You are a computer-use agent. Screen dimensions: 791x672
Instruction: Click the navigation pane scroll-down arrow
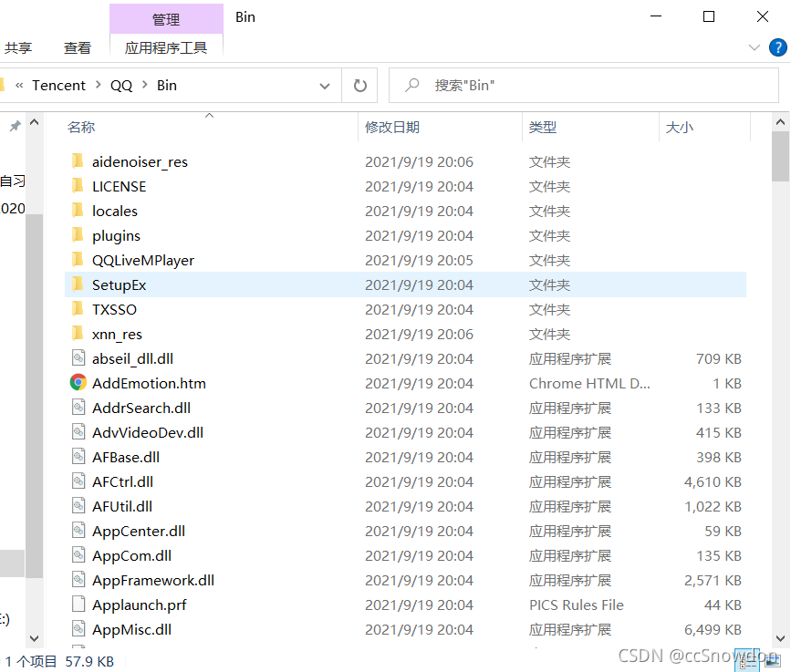coord(35,637)
